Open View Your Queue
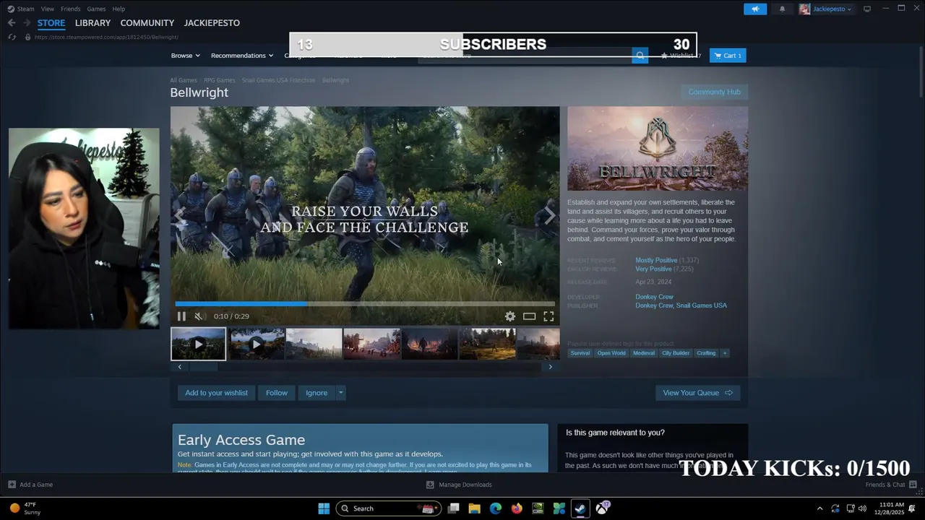Image resolution: width=925 pixels, height=520 pixels. (x=697, y=393)
